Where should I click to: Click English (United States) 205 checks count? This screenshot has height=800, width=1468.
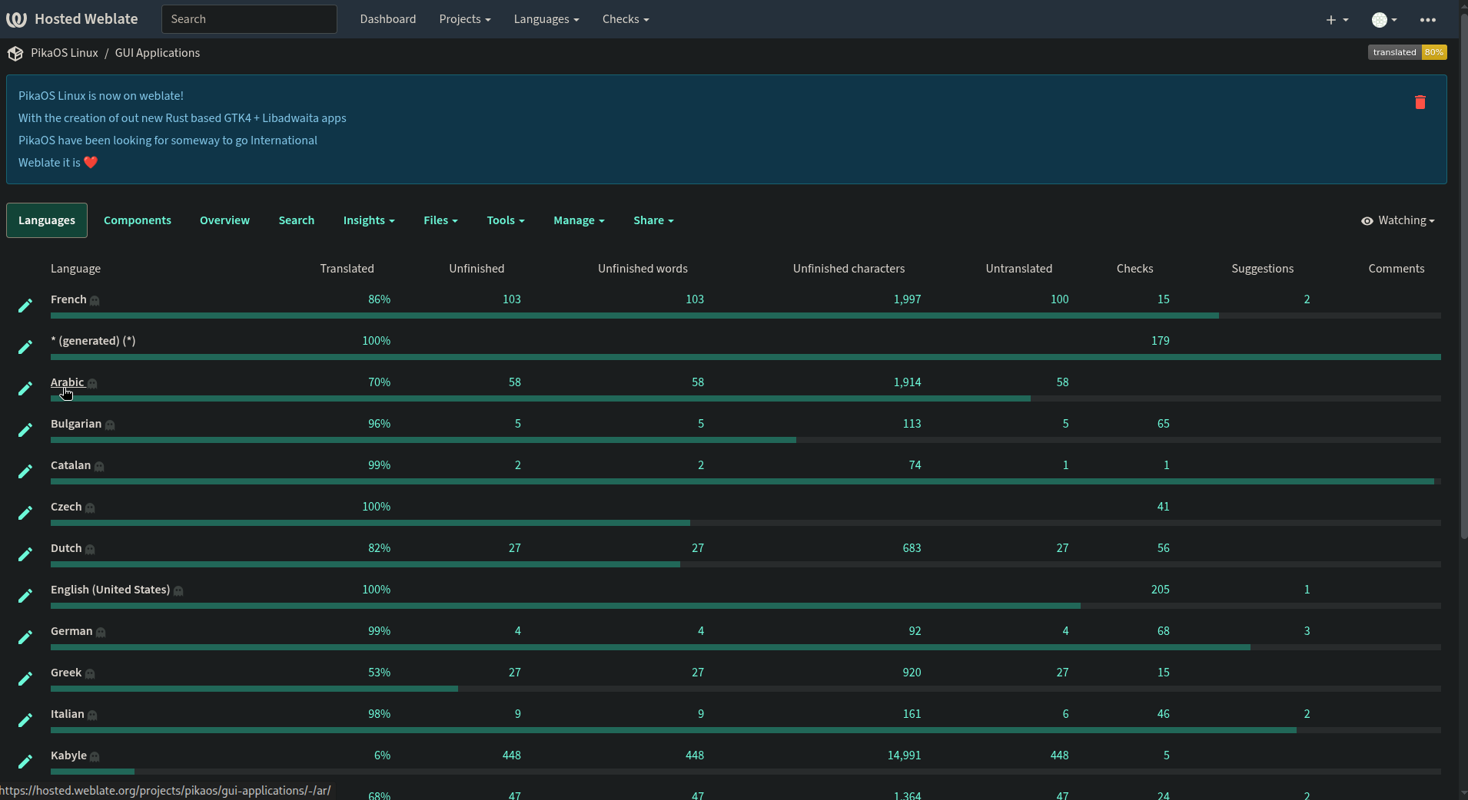pos(1161,590)
